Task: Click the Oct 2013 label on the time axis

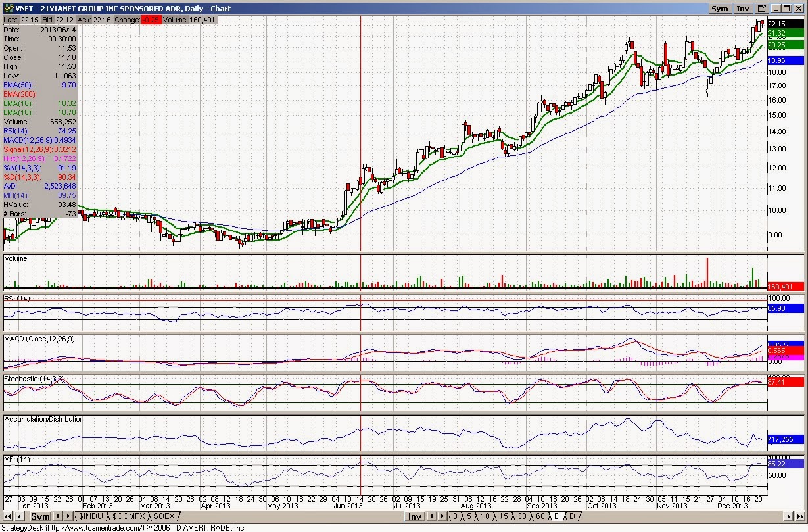Action: (602, 506)
